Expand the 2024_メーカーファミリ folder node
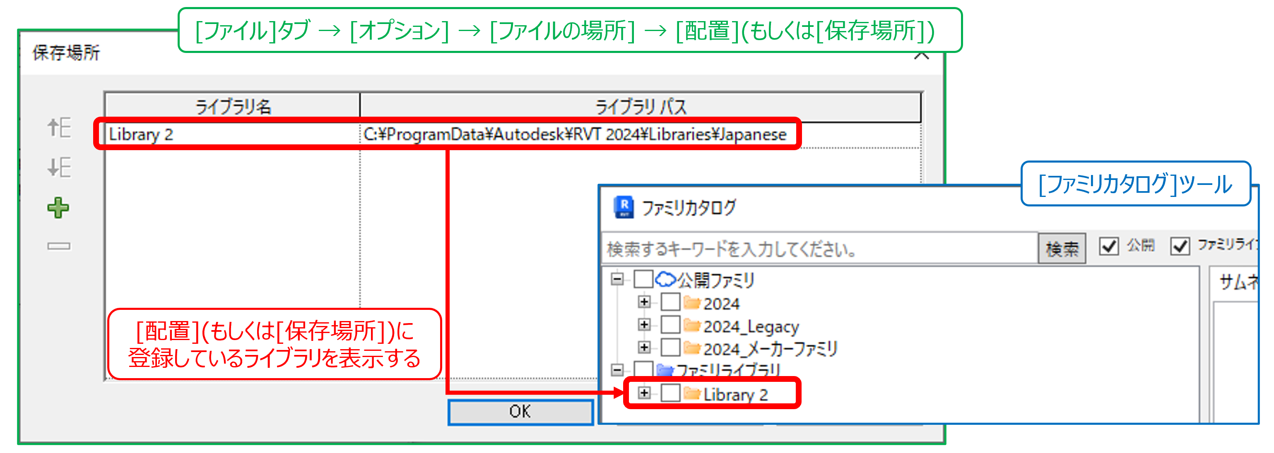This screenshot has width=1274, height=453. (x=644, y=348)
